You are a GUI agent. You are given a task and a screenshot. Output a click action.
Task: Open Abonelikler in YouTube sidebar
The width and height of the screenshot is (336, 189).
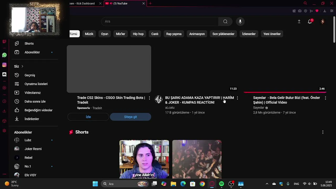click(x=34, y=52)
